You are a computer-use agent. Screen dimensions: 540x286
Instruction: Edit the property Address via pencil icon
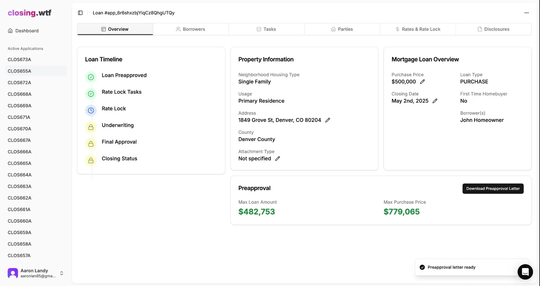pyautogui.click(x=328, y=120)
